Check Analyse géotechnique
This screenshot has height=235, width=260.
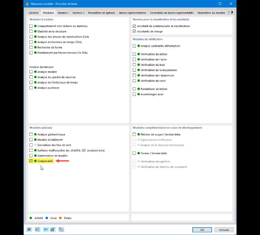point(31,134)
